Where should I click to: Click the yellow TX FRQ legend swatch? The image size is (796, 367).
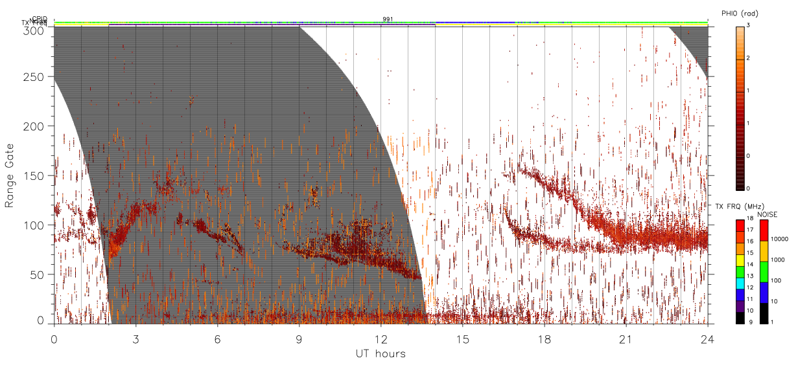click(740, 259)
